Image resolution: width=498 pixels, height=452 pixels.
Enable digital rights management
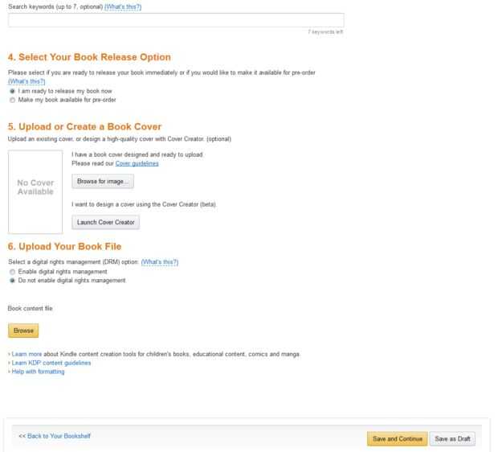pyautogui.click(x=11, y=272)
